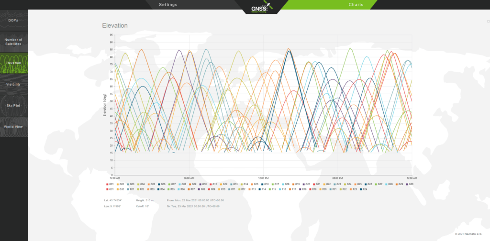The height and width of the screenshot is (241, 490).
Task: Switch to the Settings tab
Action: point(168,5)
